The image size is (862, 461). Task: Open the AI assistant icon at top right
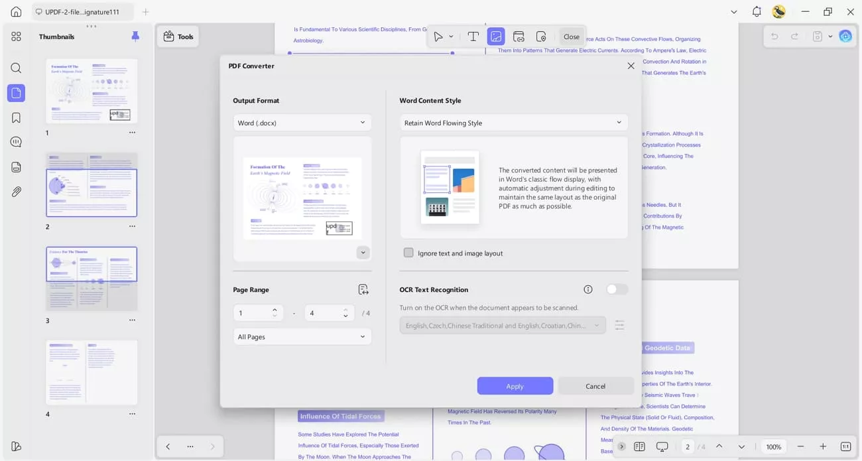pyautogui.click(x=845, y=36)
